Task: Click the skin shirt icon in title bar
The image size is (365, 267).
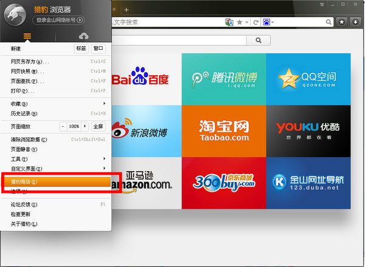Action: coord(322,4)
